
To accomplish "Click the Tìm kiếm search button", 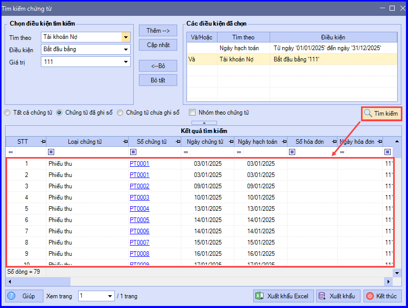I will coord(381,114).
